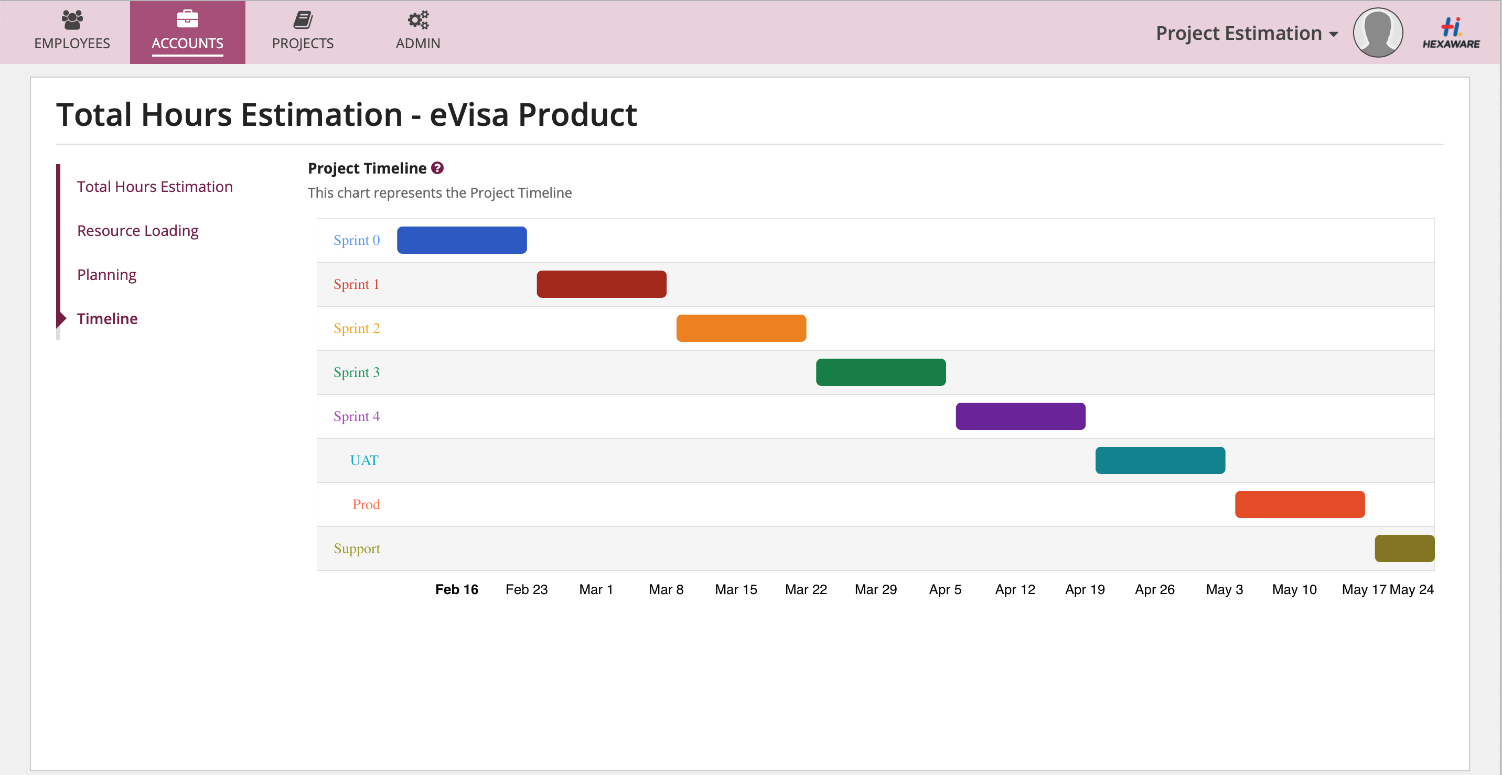Open the PROJECTS menu label
This screenshot has height=775, width=1502.
[x=303, y=44]
